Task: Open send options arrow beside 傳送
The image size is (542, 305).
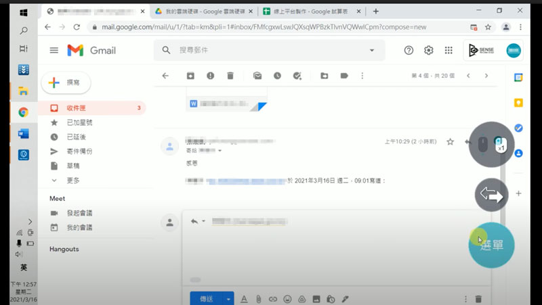Action: coord(228,299)
